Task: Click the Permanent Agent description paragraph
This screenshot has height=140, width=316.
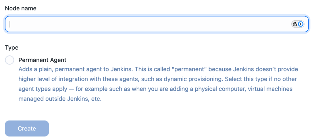Action: tap(158, 84)
